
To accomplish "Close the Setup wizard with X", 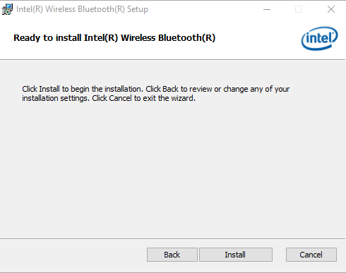I will [x=331, y=9].
